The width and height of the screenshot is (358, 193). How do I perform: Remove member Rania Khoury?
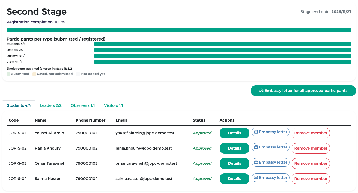click(311, 148)
